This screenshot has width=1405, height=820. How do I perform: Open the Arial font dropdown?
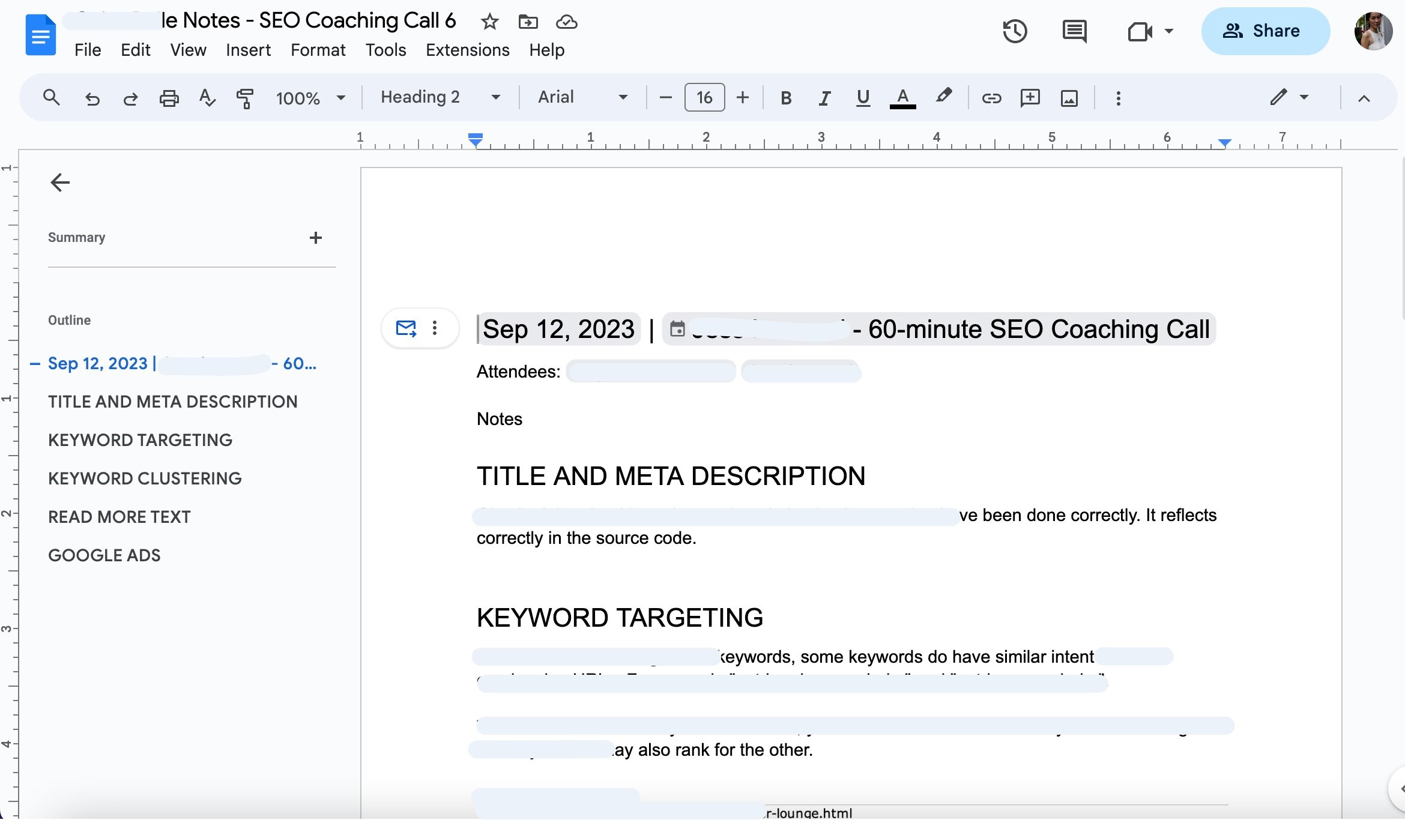(x=623, y=98)
